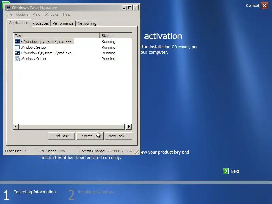Click the Switch To button
This screenshot has width=272, height=204.
click(x=90, y=136)
